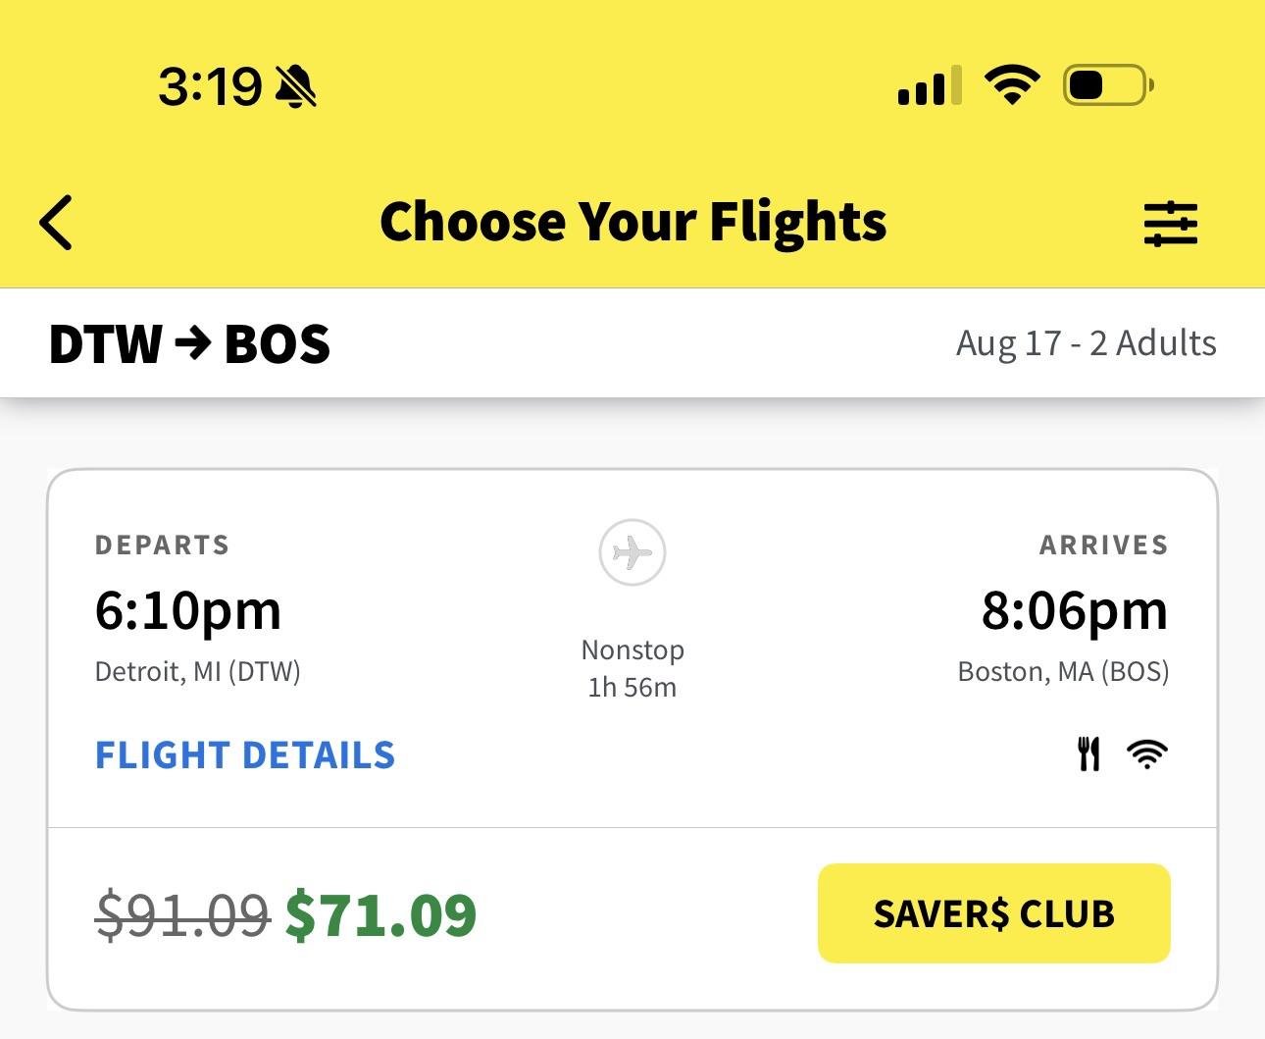Tap the $71.09 discounted price

click(x=380, y=914)
